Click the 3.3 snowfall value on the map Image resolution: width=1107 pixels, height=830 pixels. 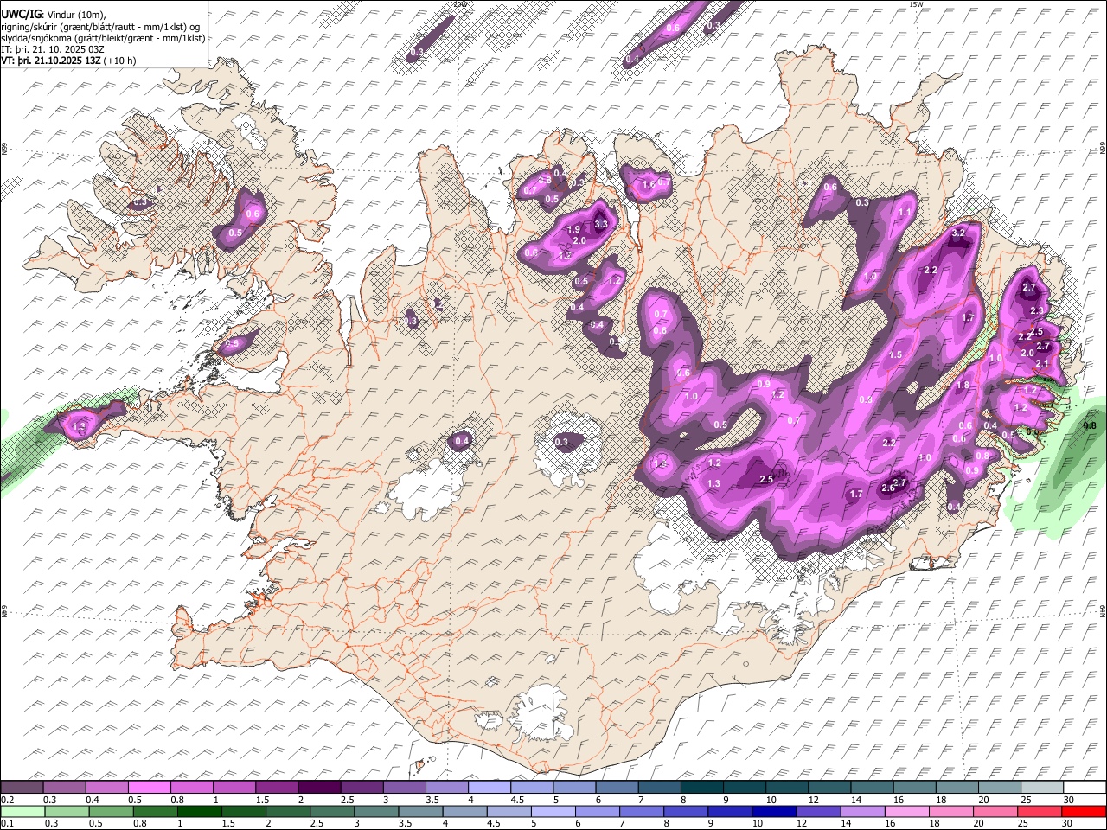coord(602,224)
